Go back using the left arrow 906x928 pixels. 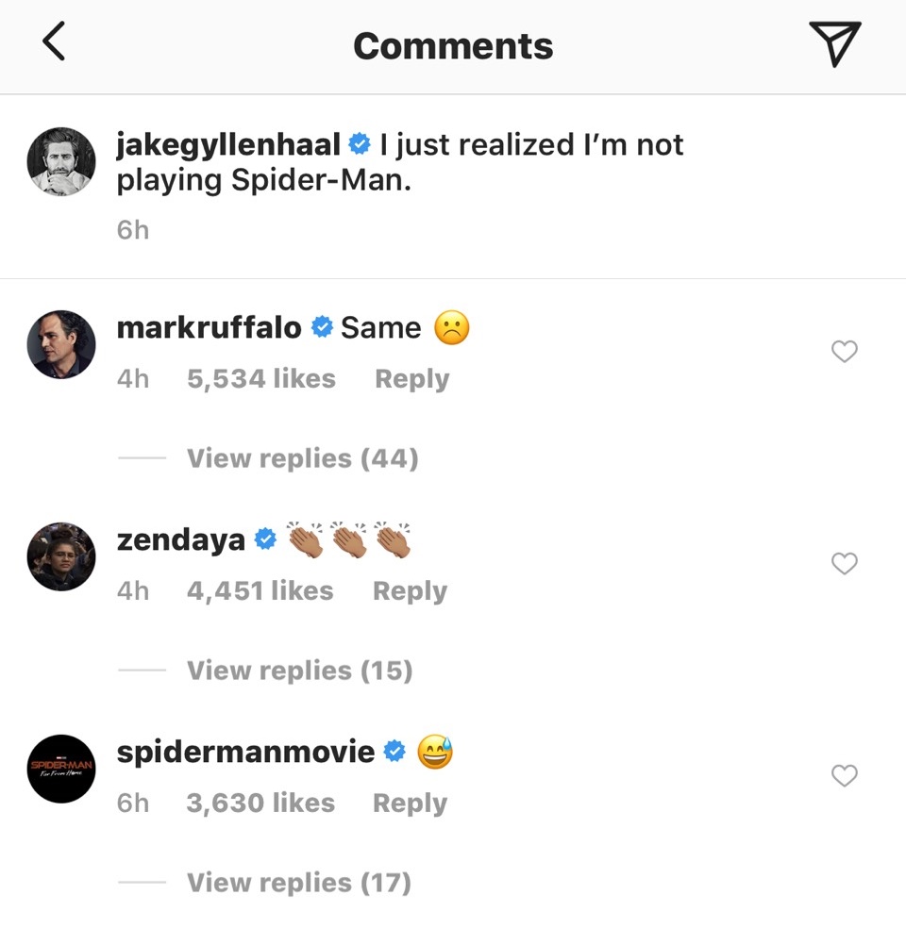[55, 43]
